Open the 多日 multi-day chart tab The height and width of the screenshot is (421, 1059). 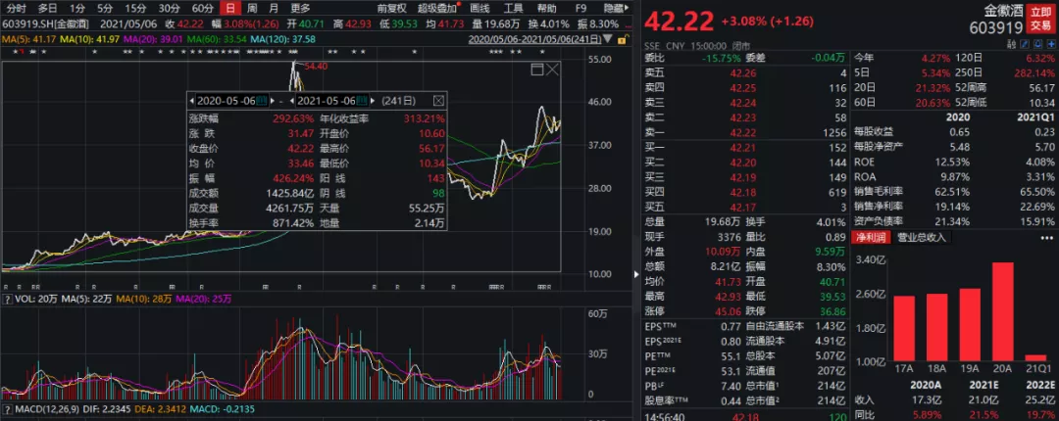click(x=47, y=9)
